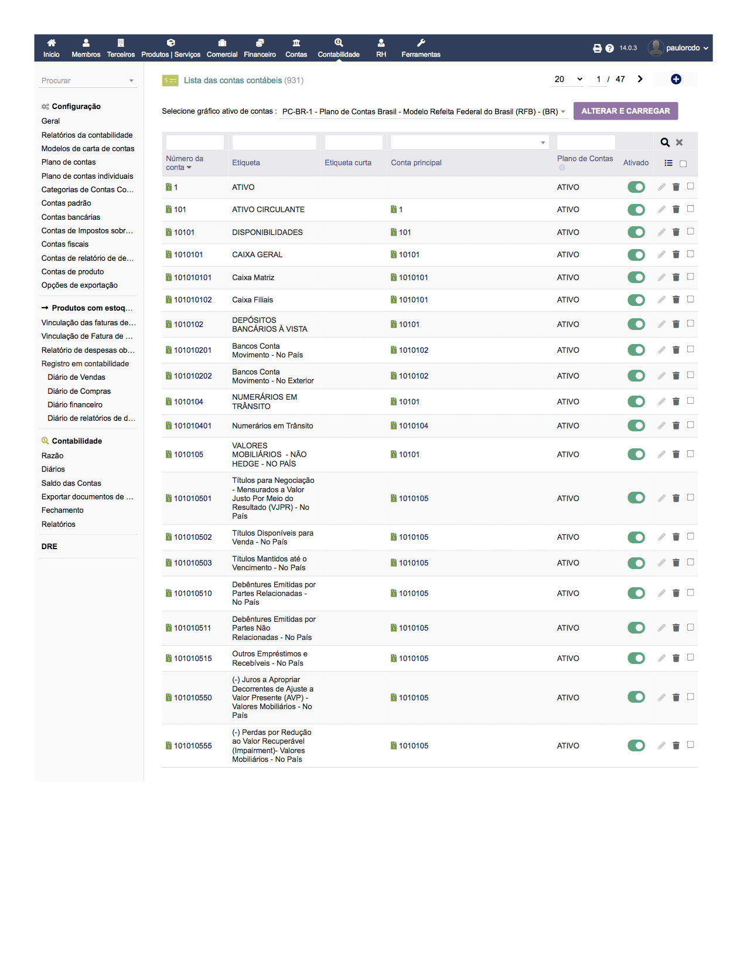Open the column selector list icon
Image resolution: width=747 pixels, height=967 pixels.
coord(668,163)
